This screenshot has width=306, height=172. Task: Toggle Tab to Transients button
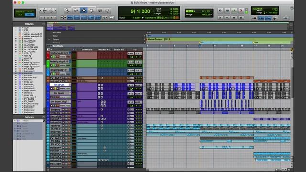(x=70, y=18)
